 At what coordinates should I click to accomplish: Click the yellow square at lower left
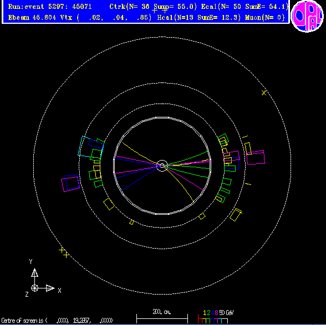pos(109,204)
